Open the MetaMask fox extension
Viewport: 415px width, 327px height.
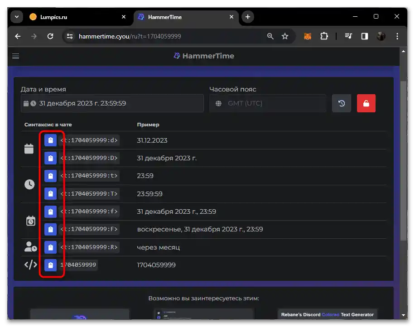[x=308, y=36]
